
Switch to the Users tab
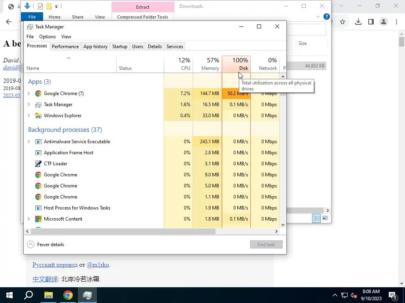137,47
